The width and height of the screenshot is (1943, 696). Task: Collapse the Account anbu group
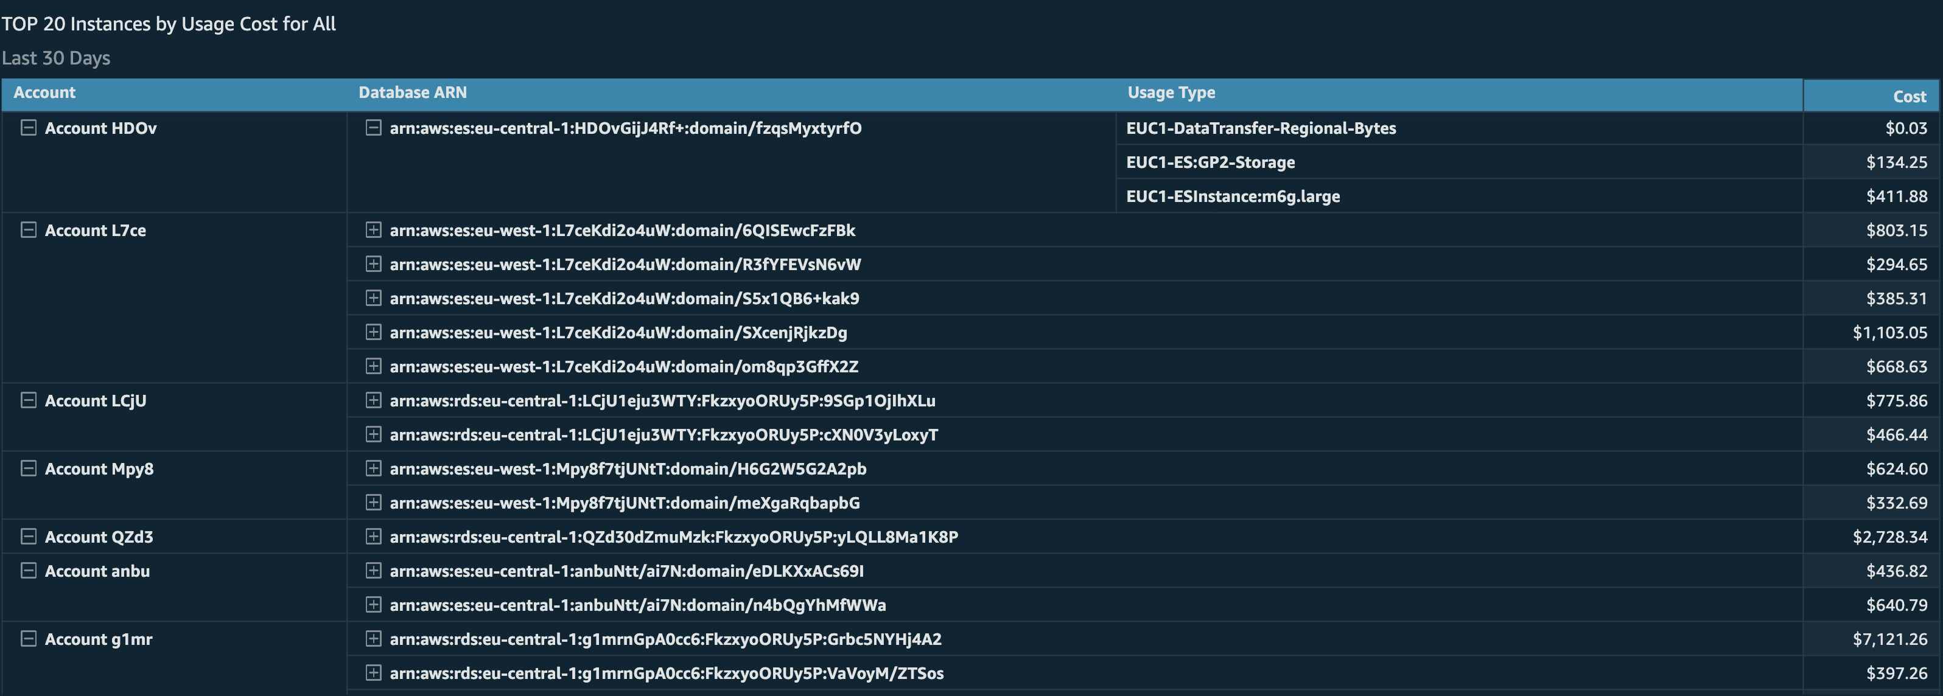pos(28,571)
